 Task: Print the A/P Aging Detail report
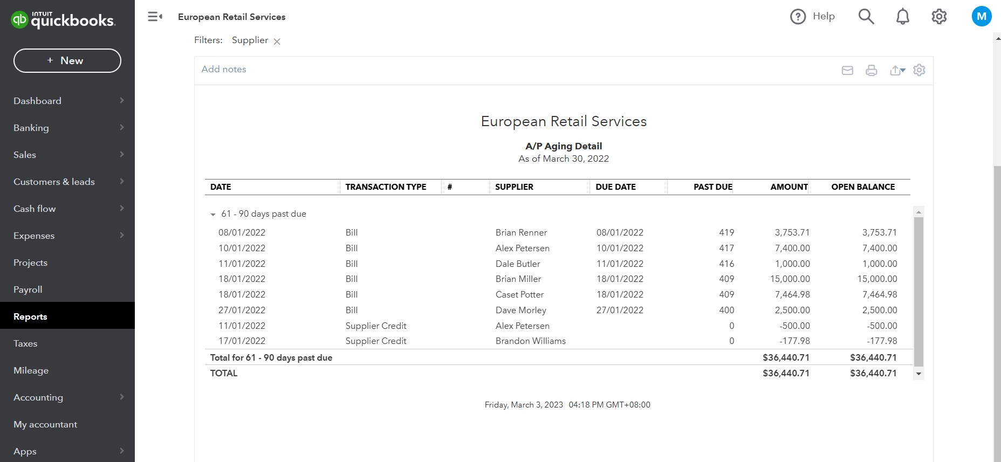(871, 70)
